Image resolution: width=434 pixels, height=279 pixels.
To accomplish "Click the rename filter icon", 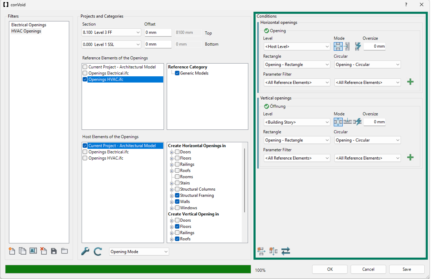I will (33, 251).
